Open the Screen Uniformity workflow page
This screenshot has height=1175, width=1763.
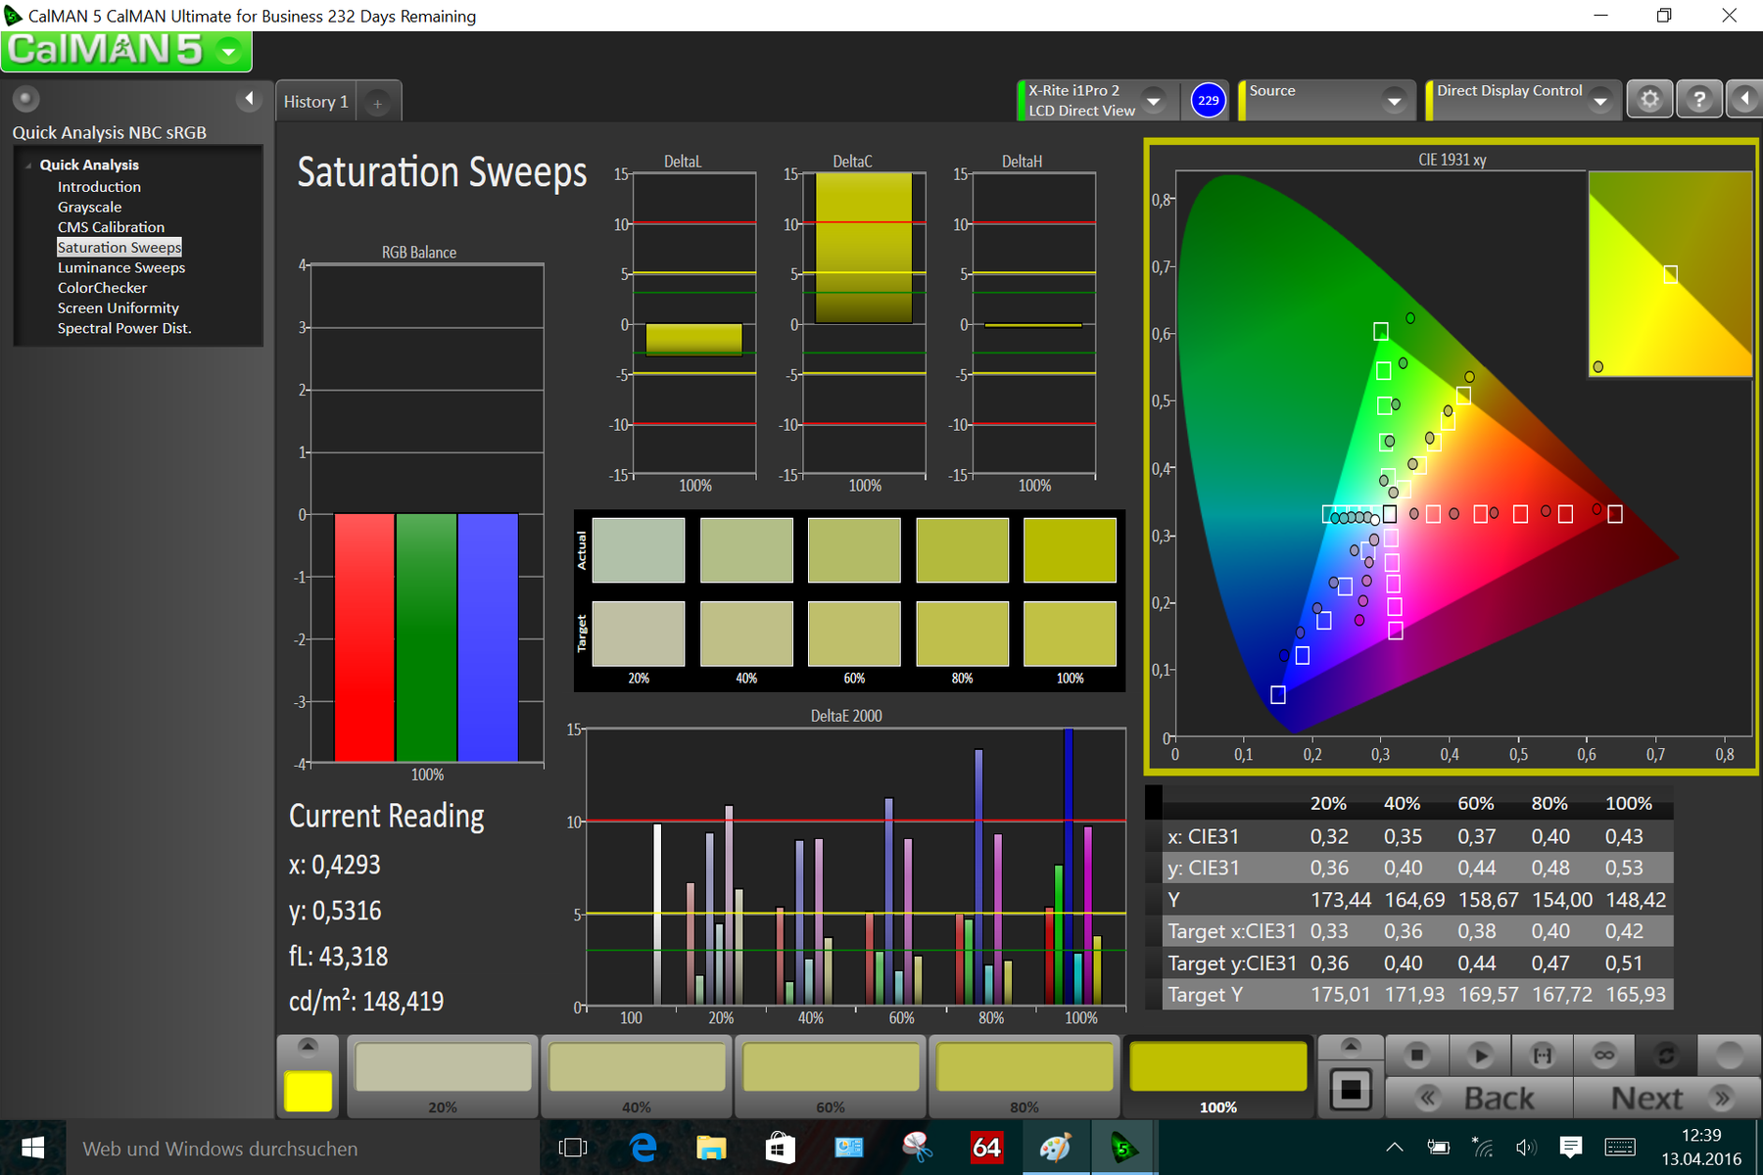pos(119,307)
